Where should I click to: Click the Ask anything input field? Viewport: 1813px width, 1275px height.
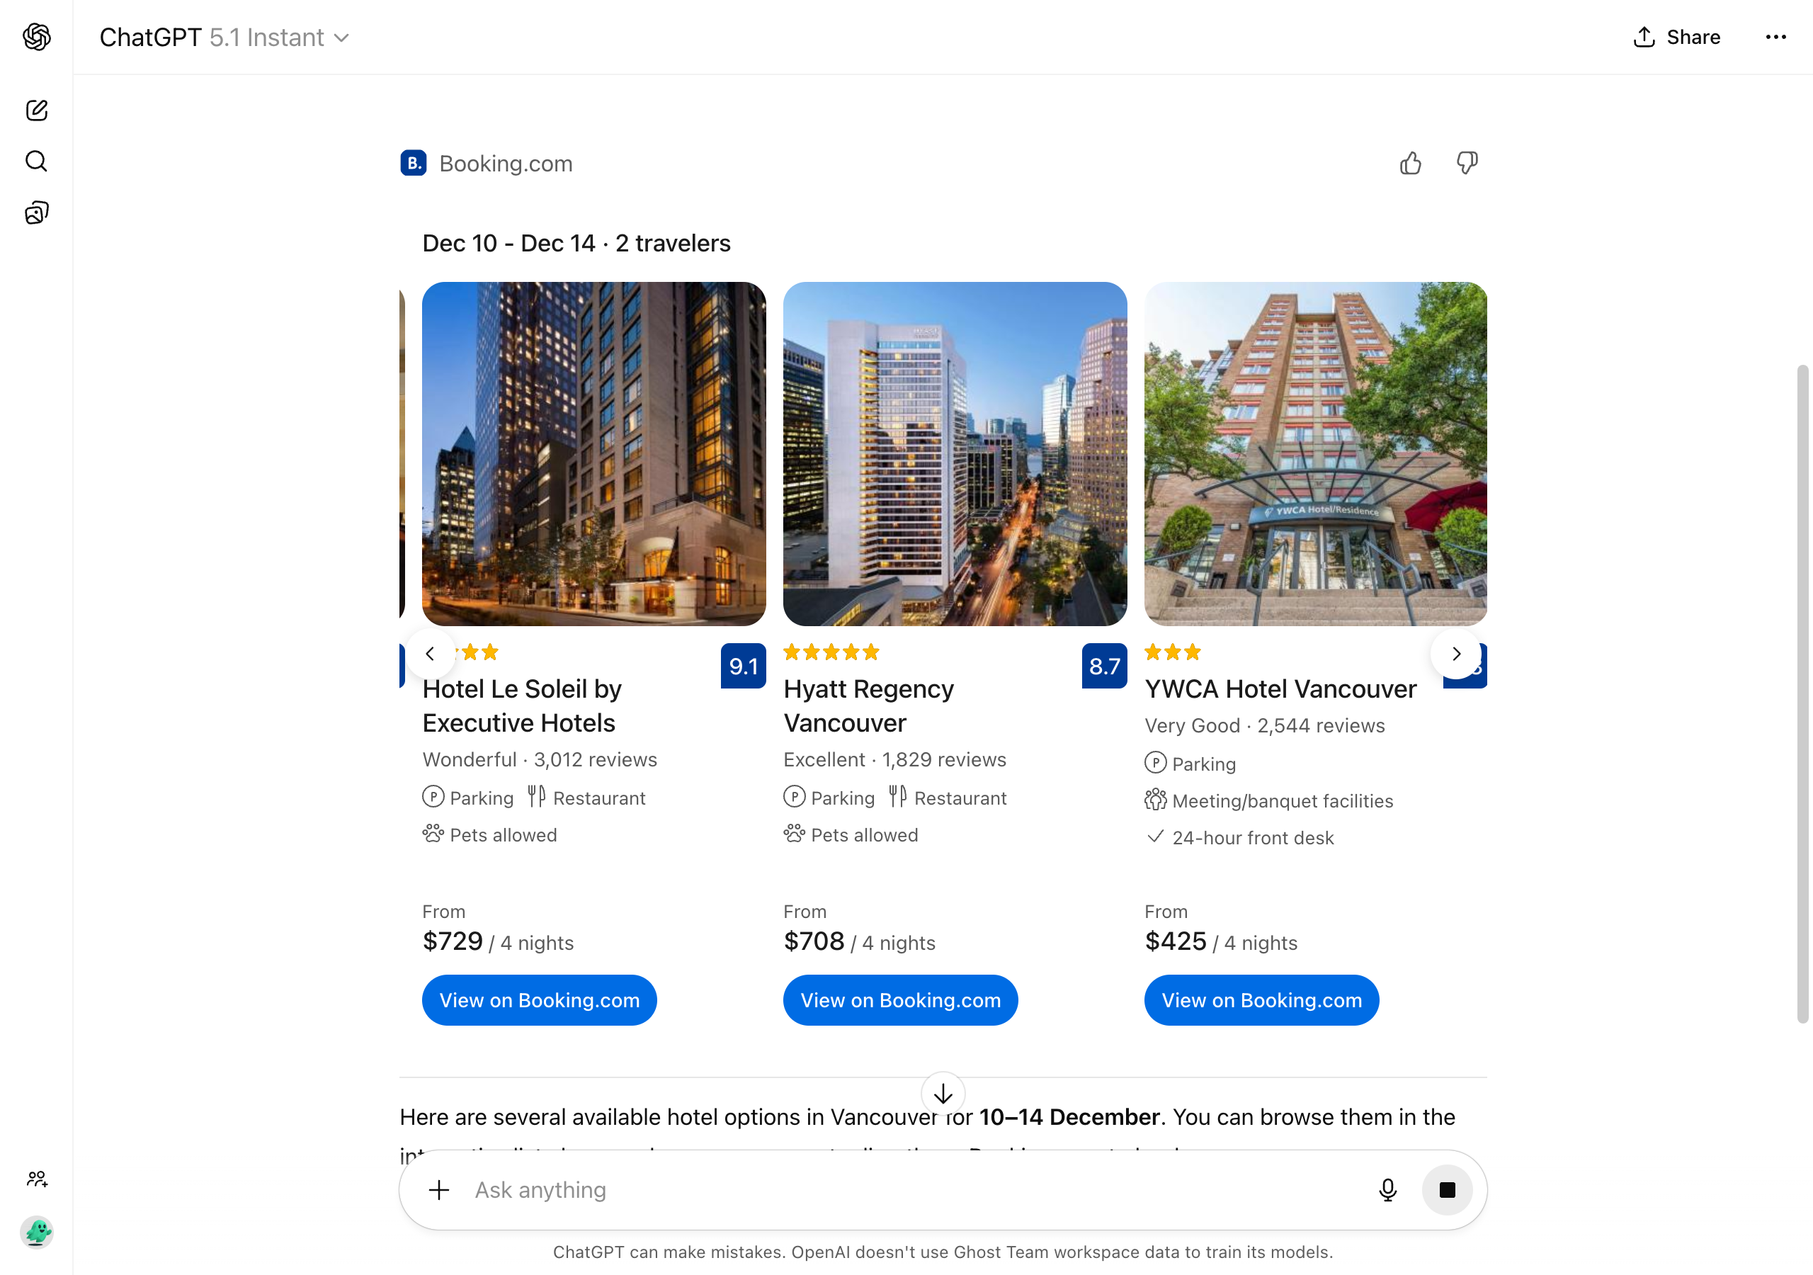(916, 1190)
